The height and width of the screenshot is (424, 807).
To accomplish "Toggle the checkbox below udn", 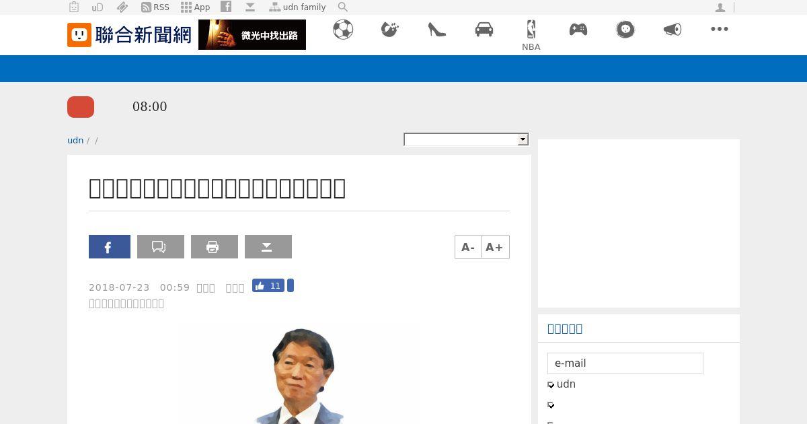I will 551,405.
